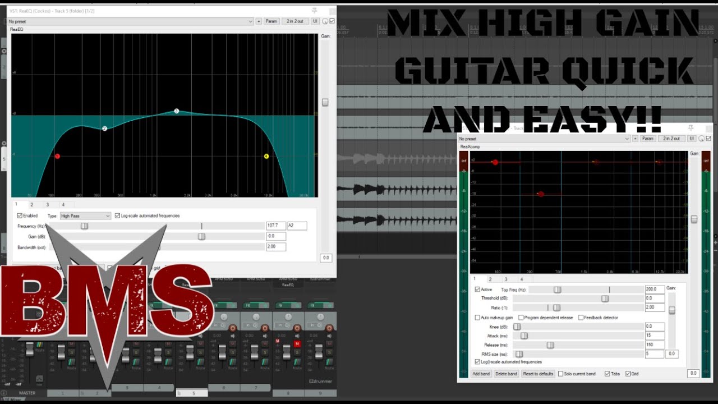Enable Auto makeup gain

[477, 318]
